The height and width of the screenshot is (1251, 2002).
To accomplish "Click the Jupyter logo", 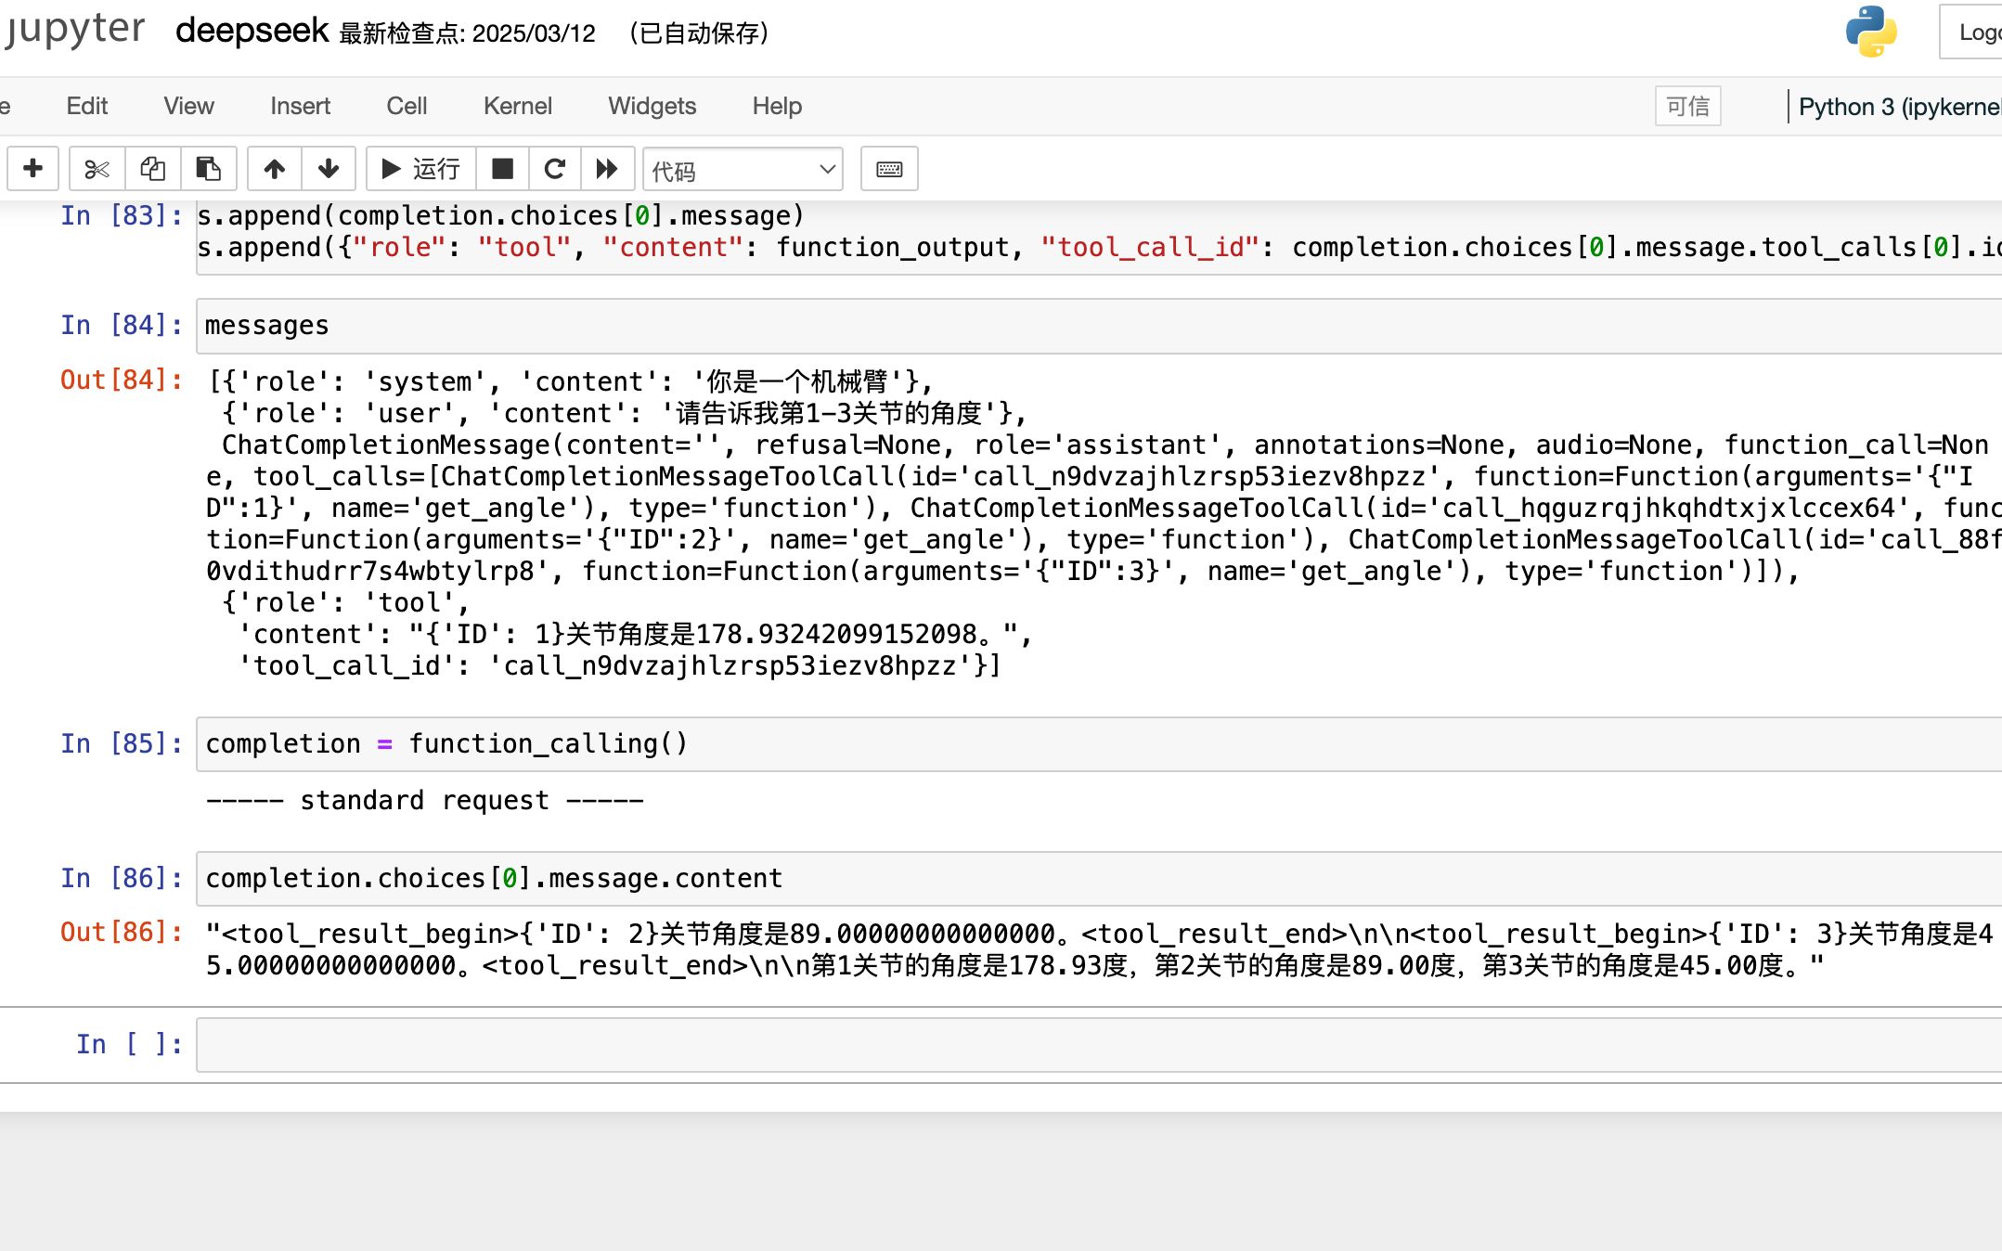I will coord(74,30).
